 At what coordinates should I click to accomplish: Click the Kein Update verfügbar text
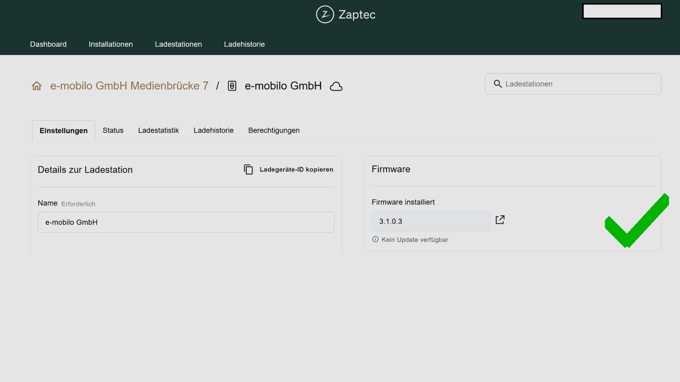415,240
